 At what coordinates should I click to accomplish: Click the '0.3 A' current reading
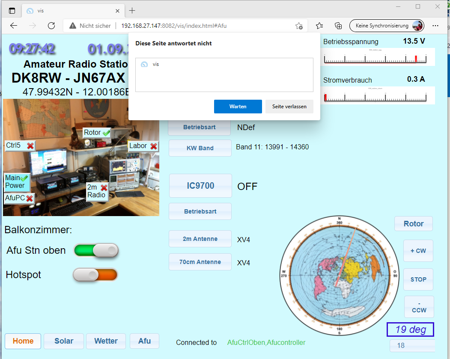point(416,79)
